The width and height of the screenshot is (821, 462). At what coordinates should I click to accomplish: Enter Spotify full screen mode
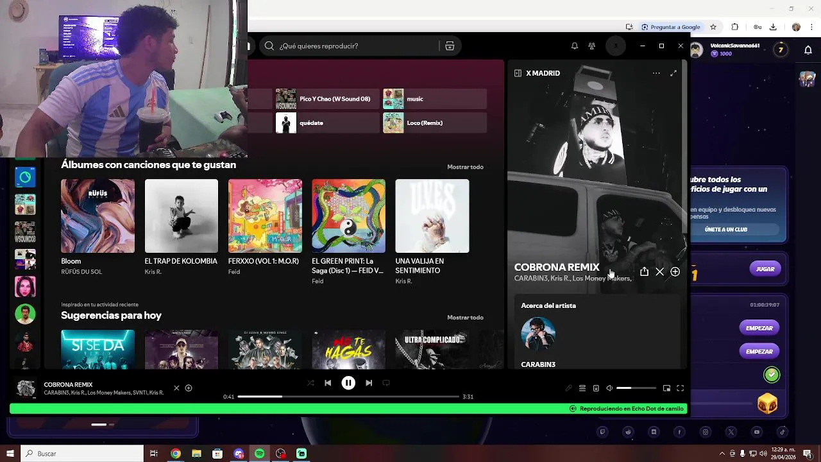click(681, 388)
